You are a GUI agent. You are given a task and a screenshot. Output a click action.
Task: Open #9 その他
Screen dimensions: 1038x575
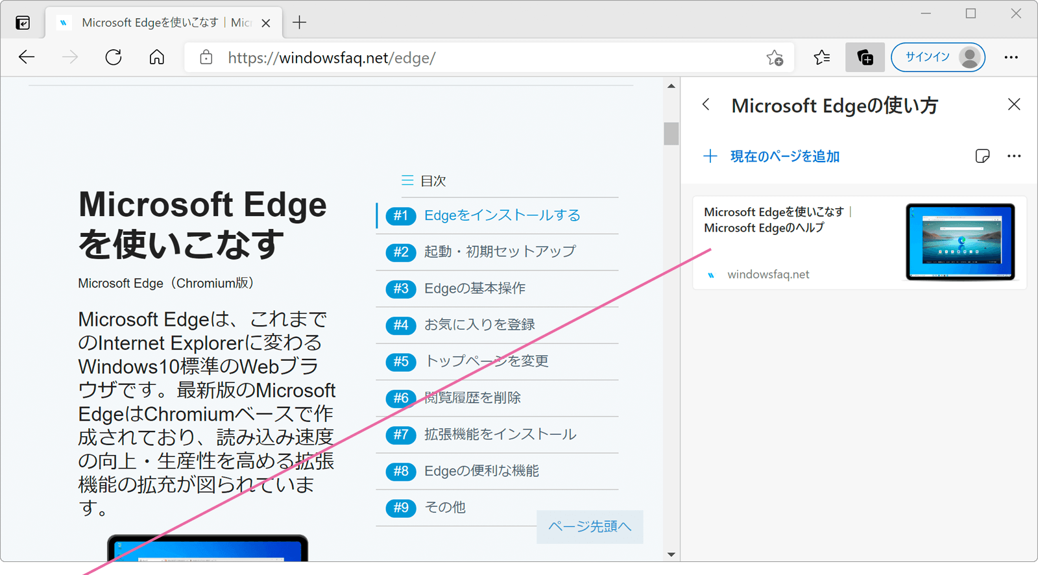coord(498,508)
